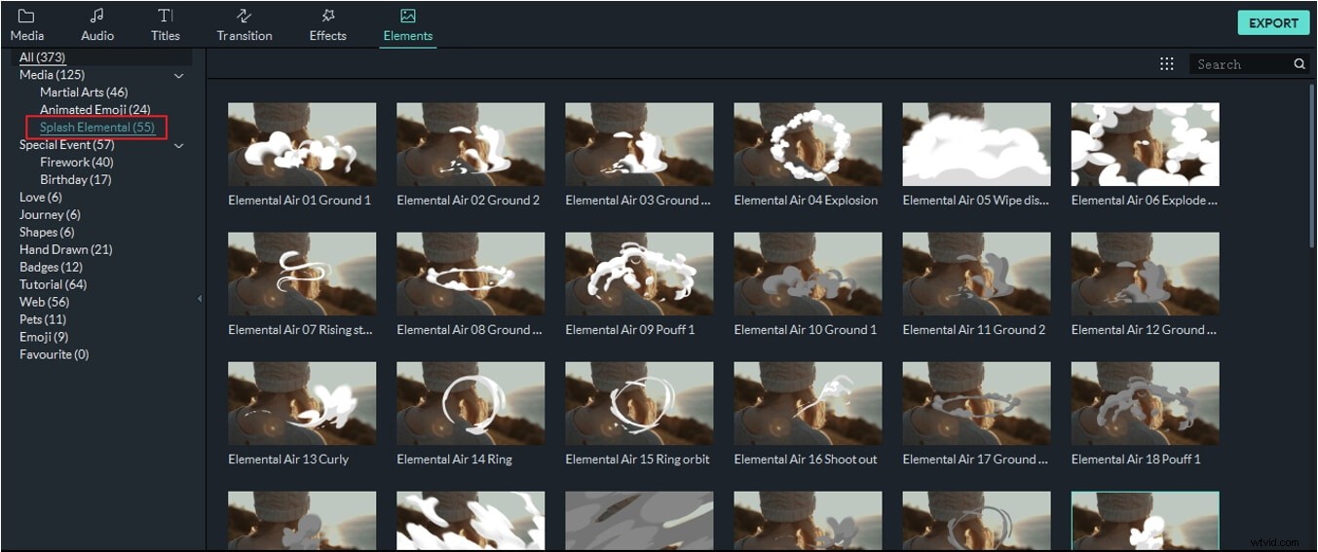Select Elemental Air 09 Pouff 1 thumbnail
This screenshot has height=552, width=1318.
click(x=639, y=274)
